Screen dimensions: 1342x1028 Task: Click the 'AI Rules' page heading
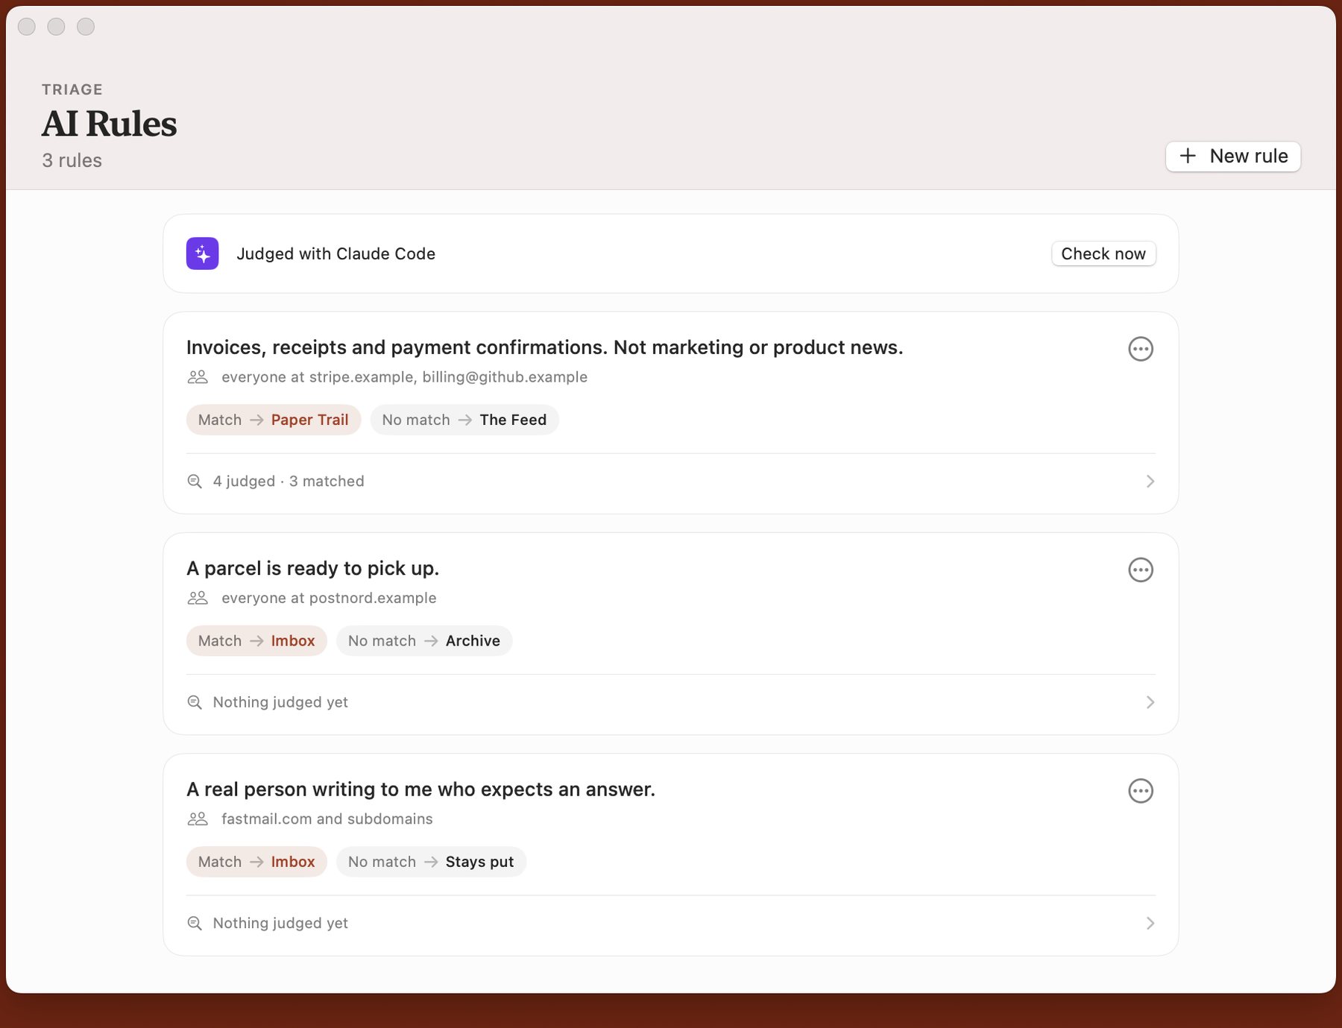[x=109, y=124]
